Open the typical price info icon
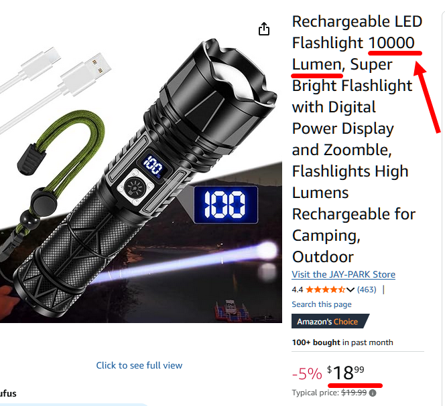 373,393
